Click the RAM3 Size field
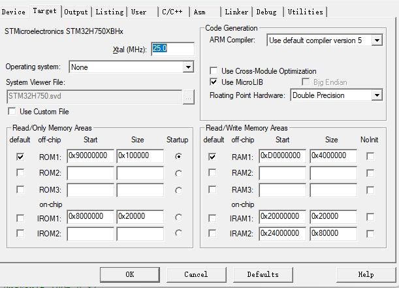The image size is (399, 288). (x=333, y=190)
